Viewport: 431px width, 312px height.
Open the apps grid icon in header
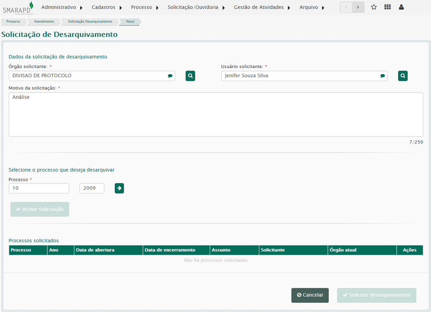[387, 7]
